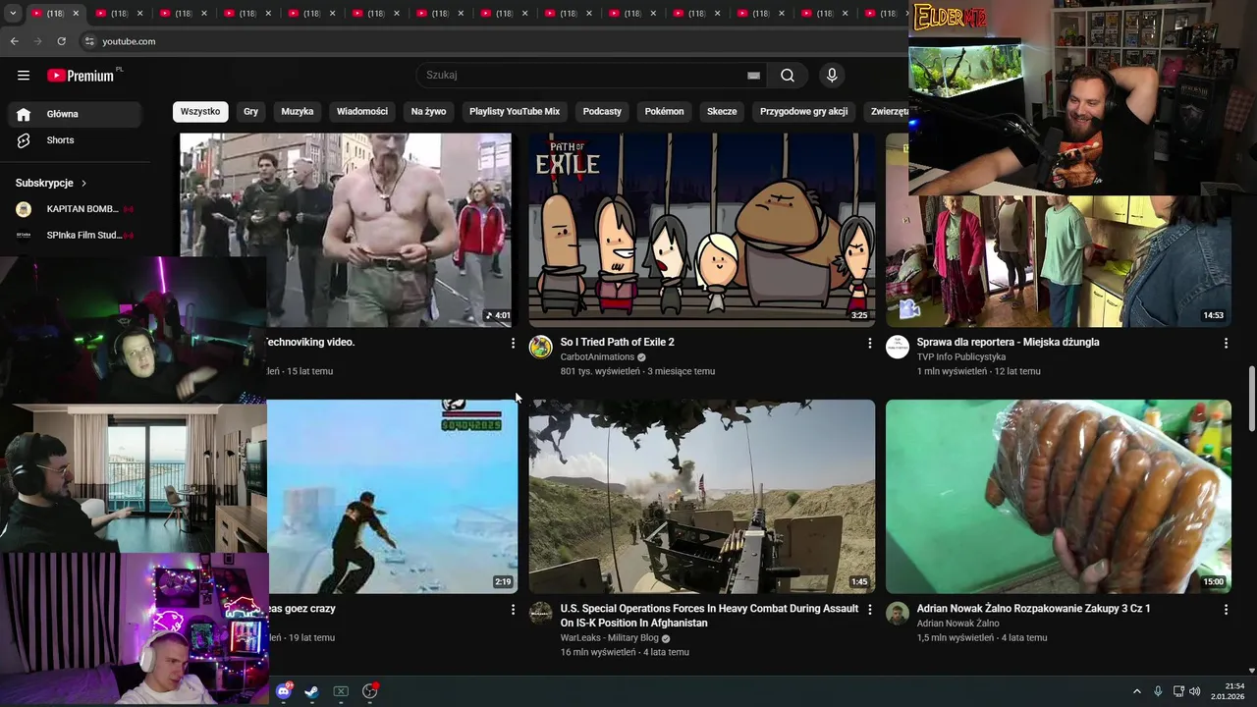Viewport: 1257px width, 707px height.
Task: Select the Wszystko filter chip
Action: (x=200, y=112)
